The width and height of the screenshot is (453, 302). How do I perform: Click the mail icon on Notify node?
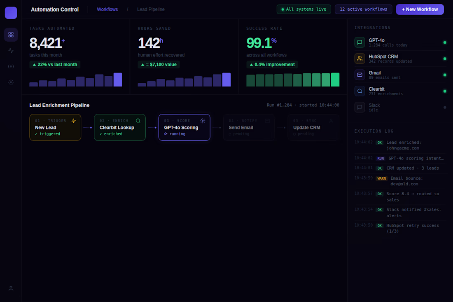(267, 121)
